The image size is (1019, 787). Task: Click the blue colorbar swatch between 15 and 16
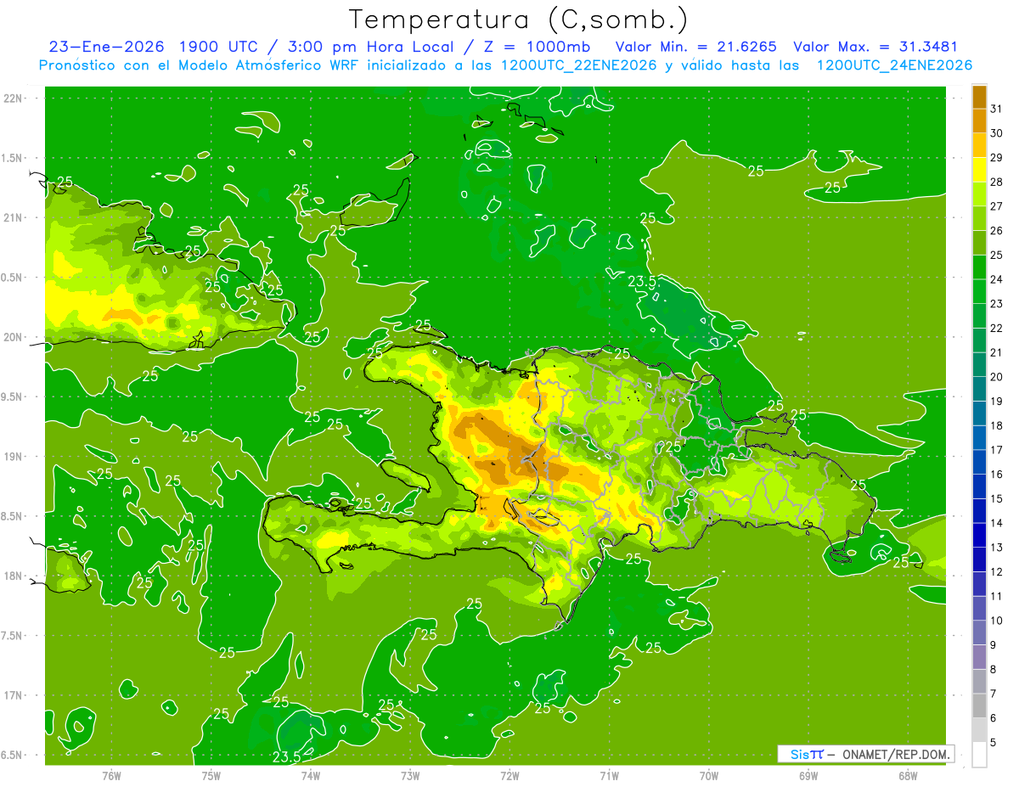[x=979, y=486]
